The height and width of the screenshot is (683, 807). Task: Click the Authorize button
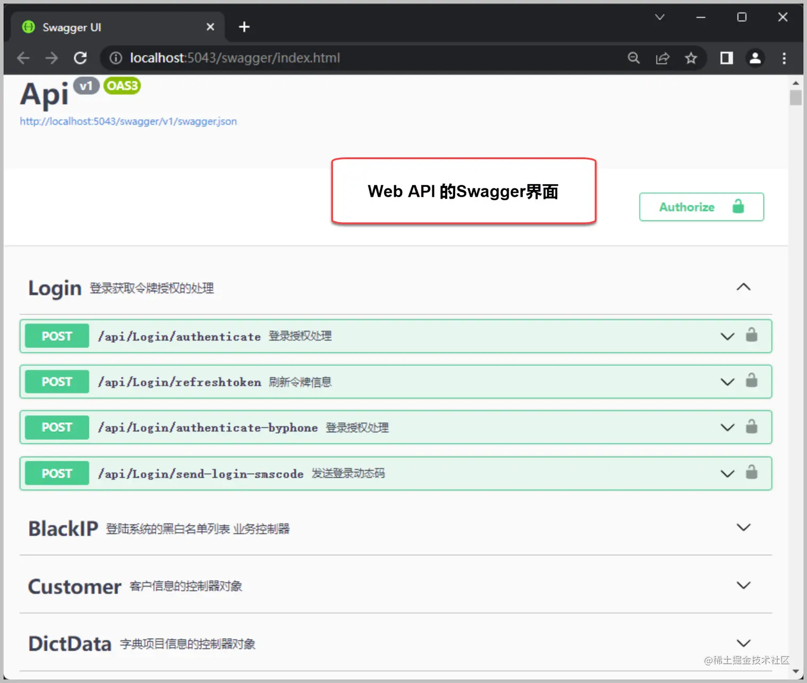pyautogui.click(x=701, y=207)
